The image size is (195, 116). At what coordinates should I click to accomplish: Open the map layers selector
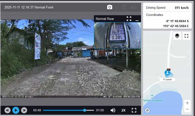177,36
